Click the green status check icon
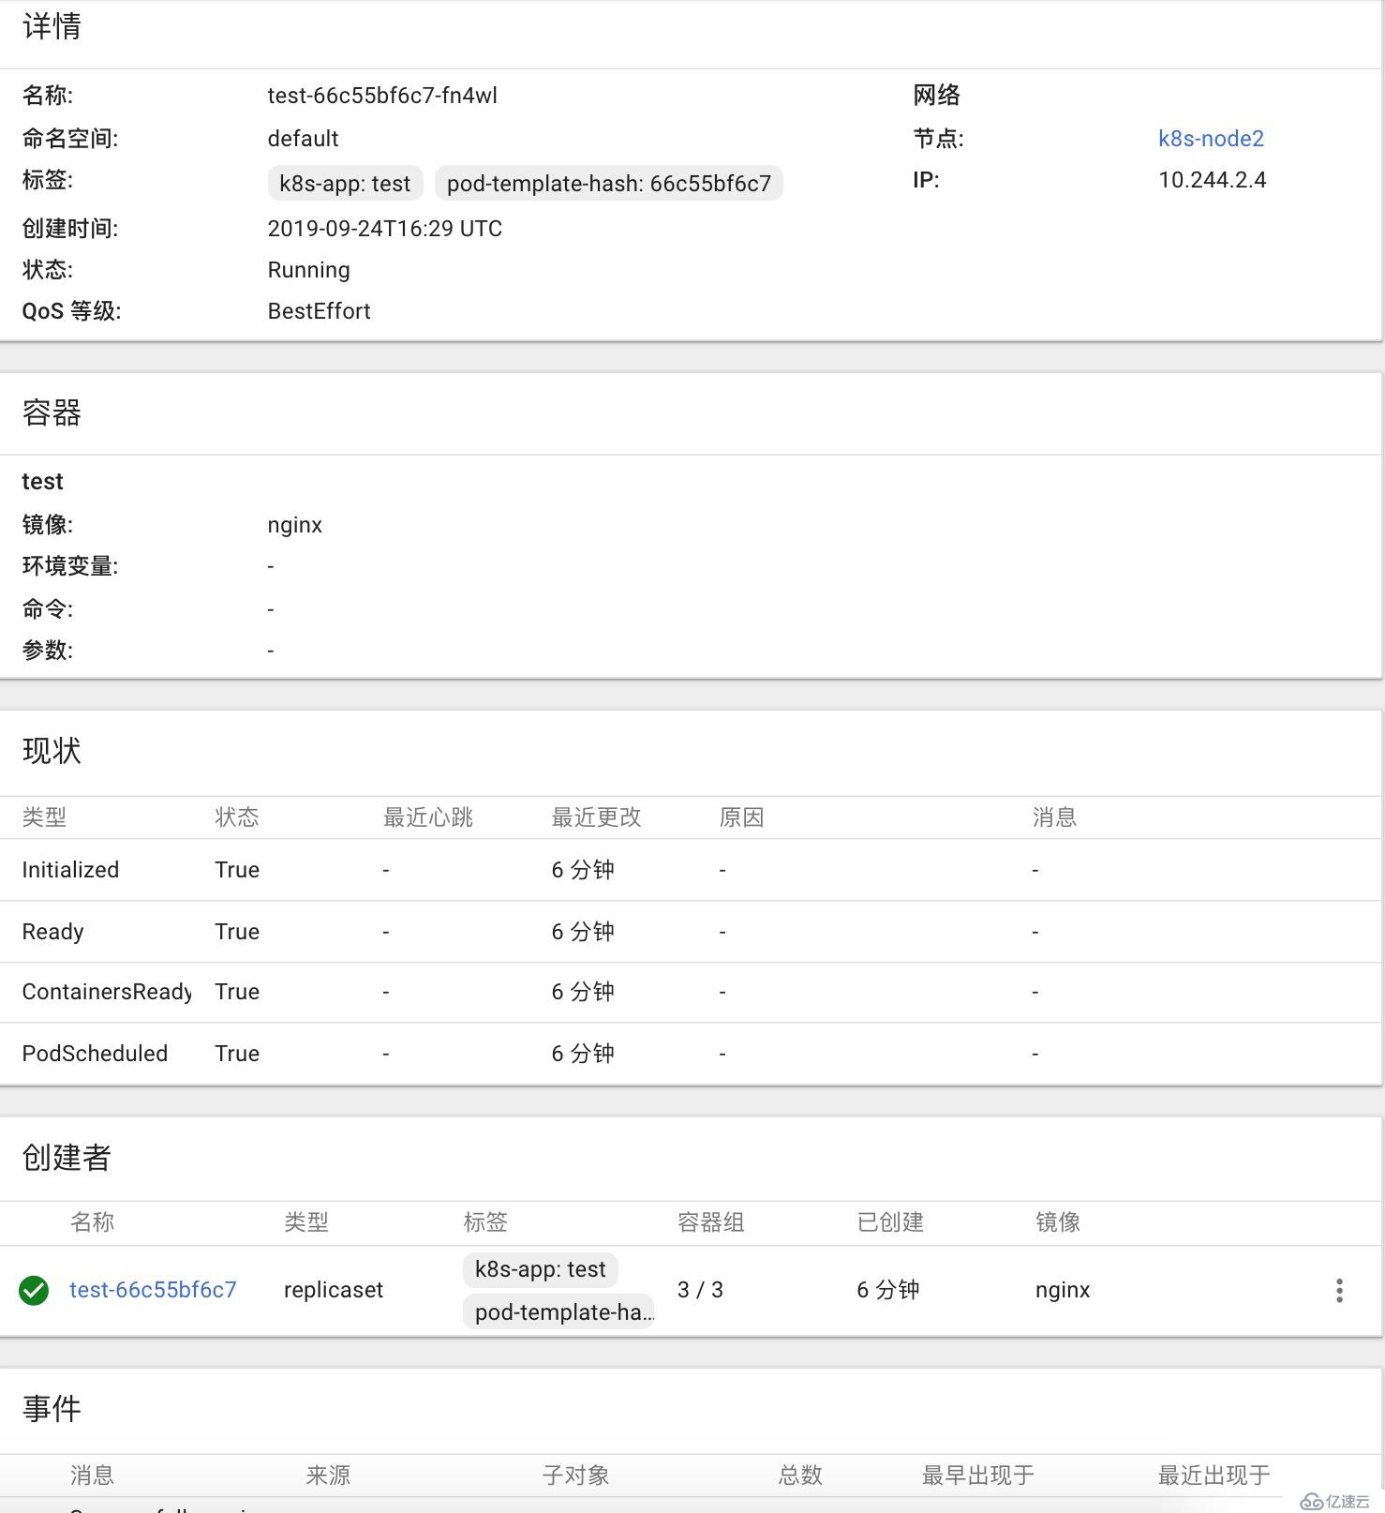 (x=34, y=1291)
